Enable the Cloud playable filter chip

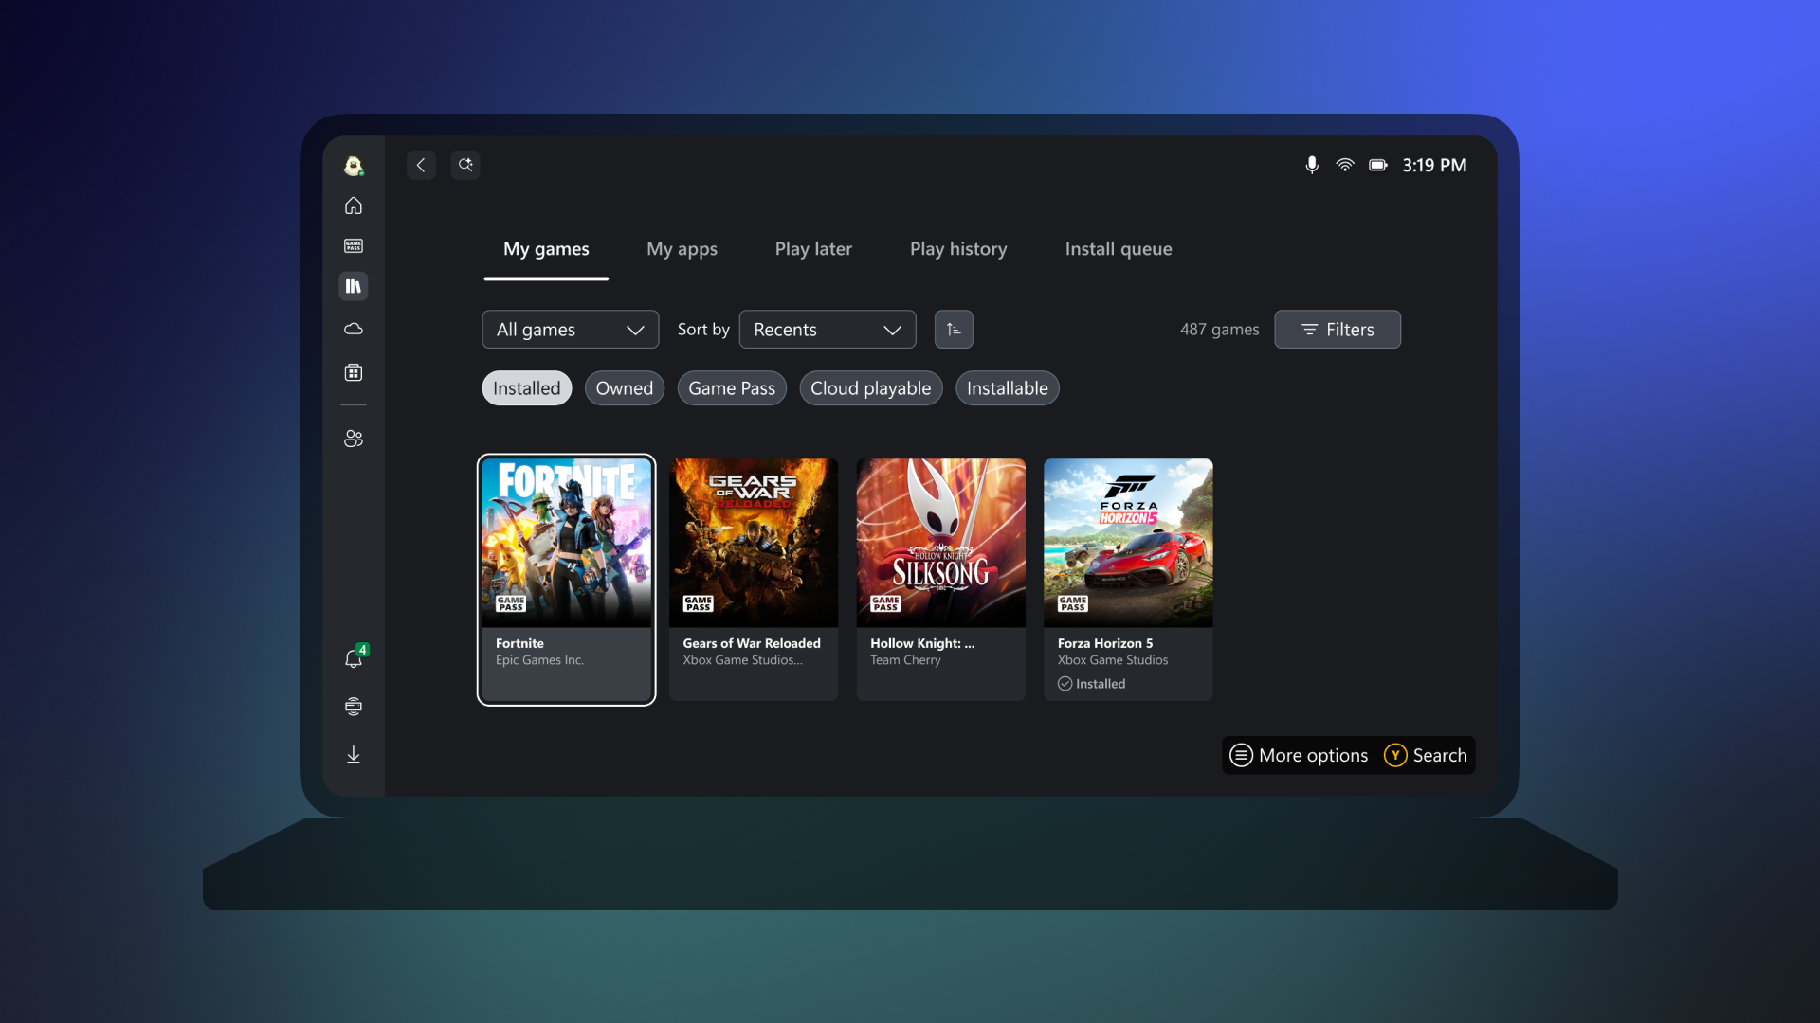click(x=870, y=387)
